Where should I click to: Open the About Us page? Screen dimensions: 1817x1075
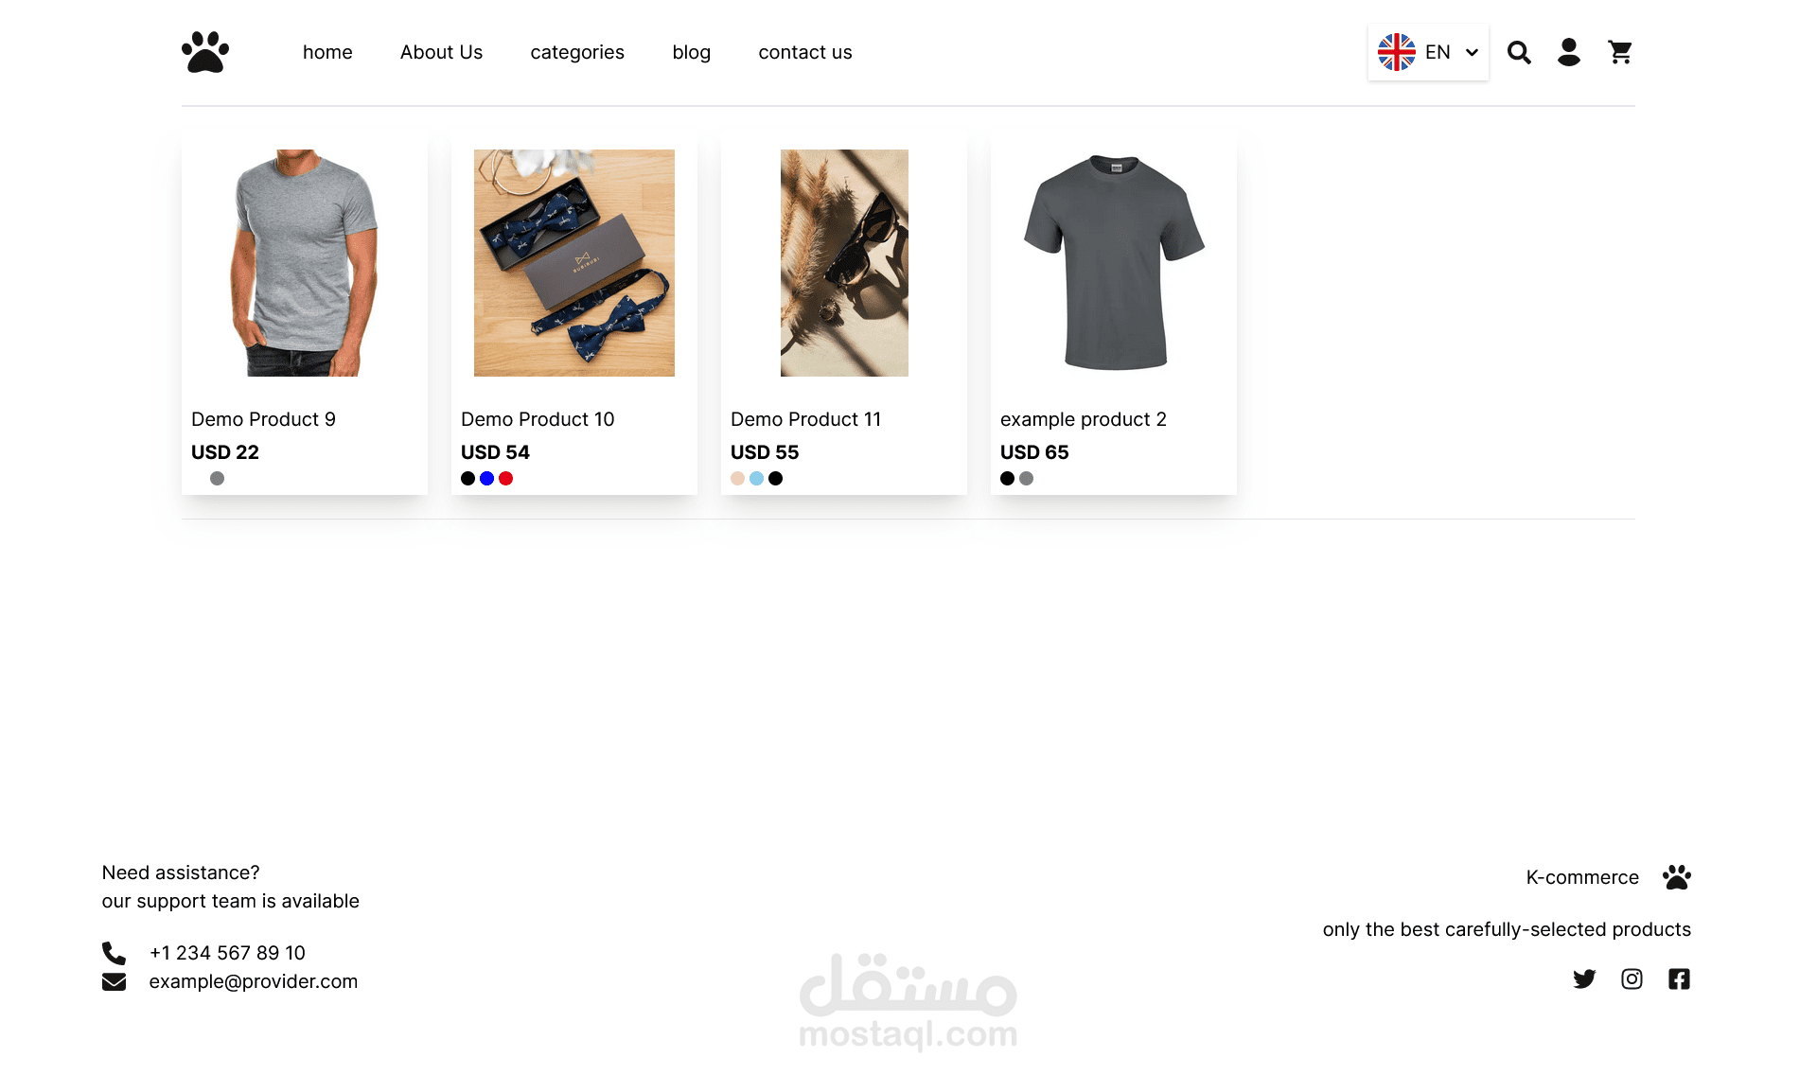(x=441, y=52)
